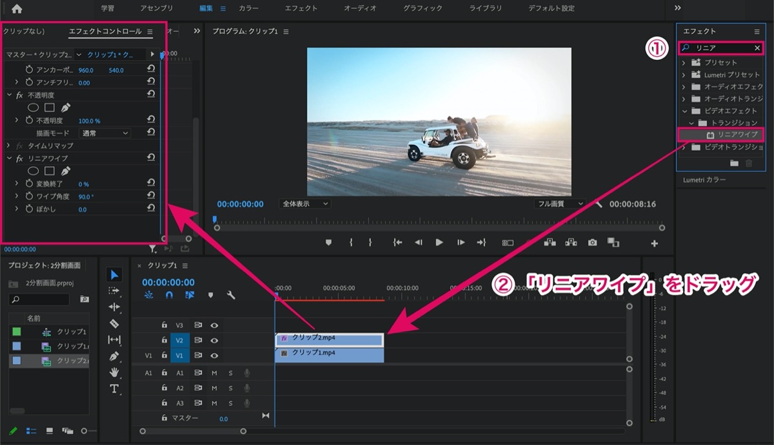Create a new custom bin in Effects panel
This screenshot has height=445, width=774.
(x=734, y=164)
